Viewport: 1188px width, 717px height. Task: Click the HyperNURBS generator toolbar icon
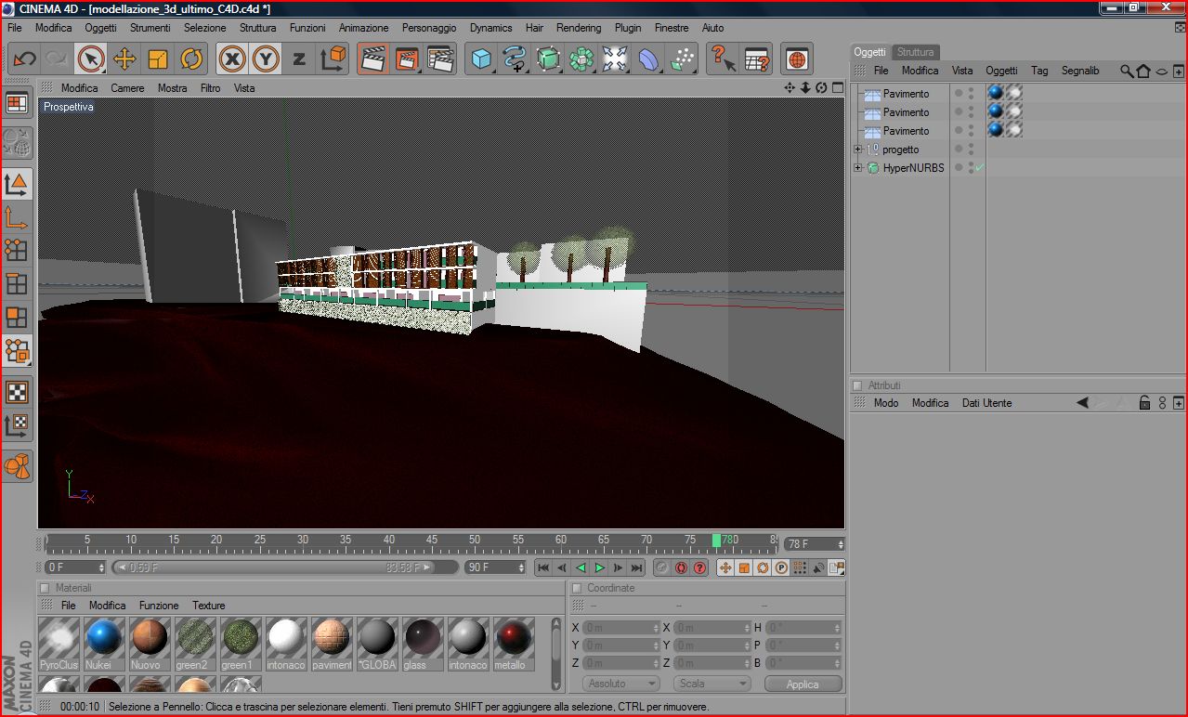coord(548,59)
